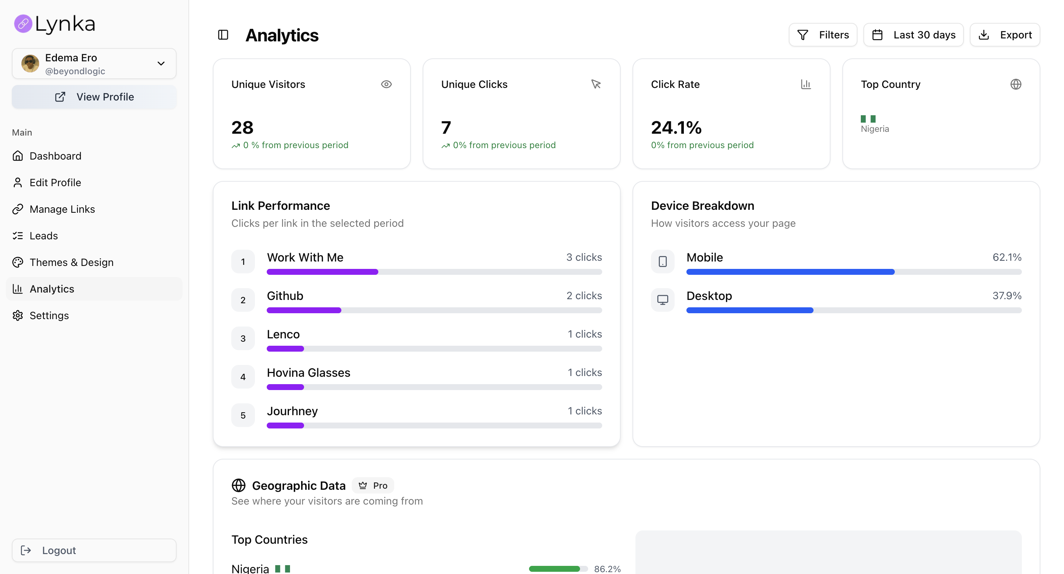Click the Github clicks progress bar

coord(434,310)
